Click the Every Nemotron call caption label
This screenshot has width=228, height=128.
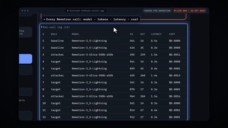[91, 19]
